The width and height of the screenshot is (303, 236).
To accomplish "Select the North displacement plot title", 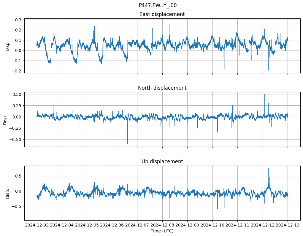I will 162,88.
